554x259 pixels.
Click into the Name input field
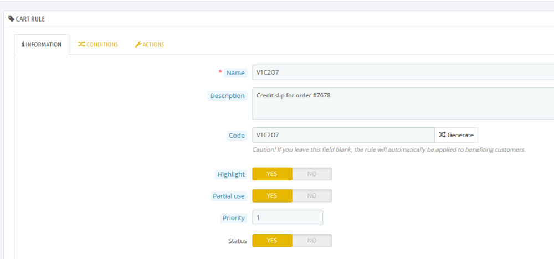[402, 72]
